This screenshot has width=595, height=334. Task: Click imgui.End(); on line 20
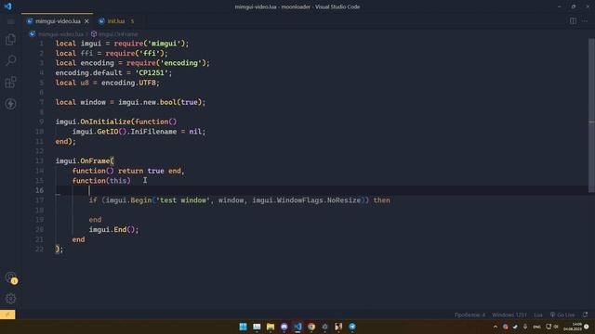tap(113, 229)
